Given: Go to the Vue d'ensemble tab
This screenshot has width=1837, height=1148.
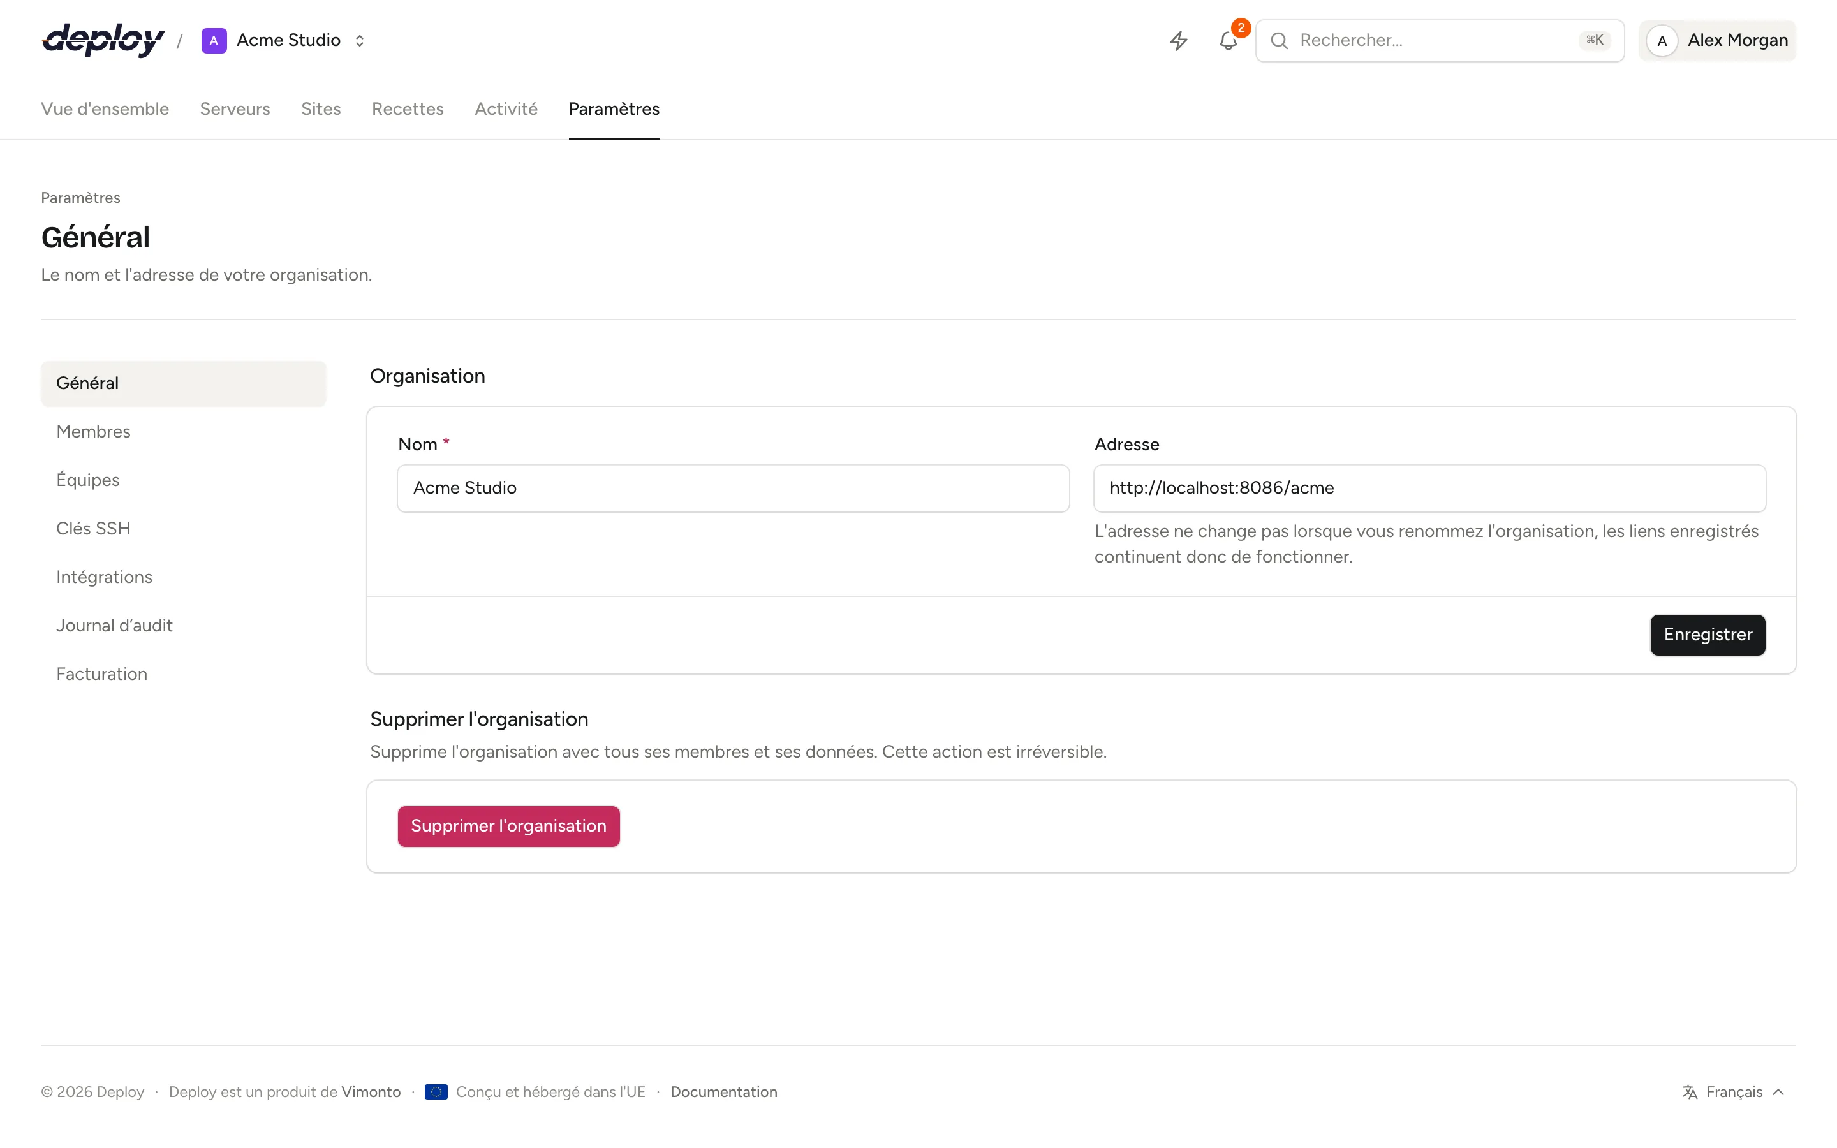Looking at the screenshot, I should [105, 108].
